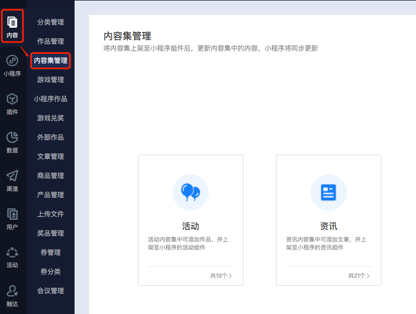The height and width of the screenshot is (314, 416).
Task: Open the 触达 person icon
Action: 12,291
